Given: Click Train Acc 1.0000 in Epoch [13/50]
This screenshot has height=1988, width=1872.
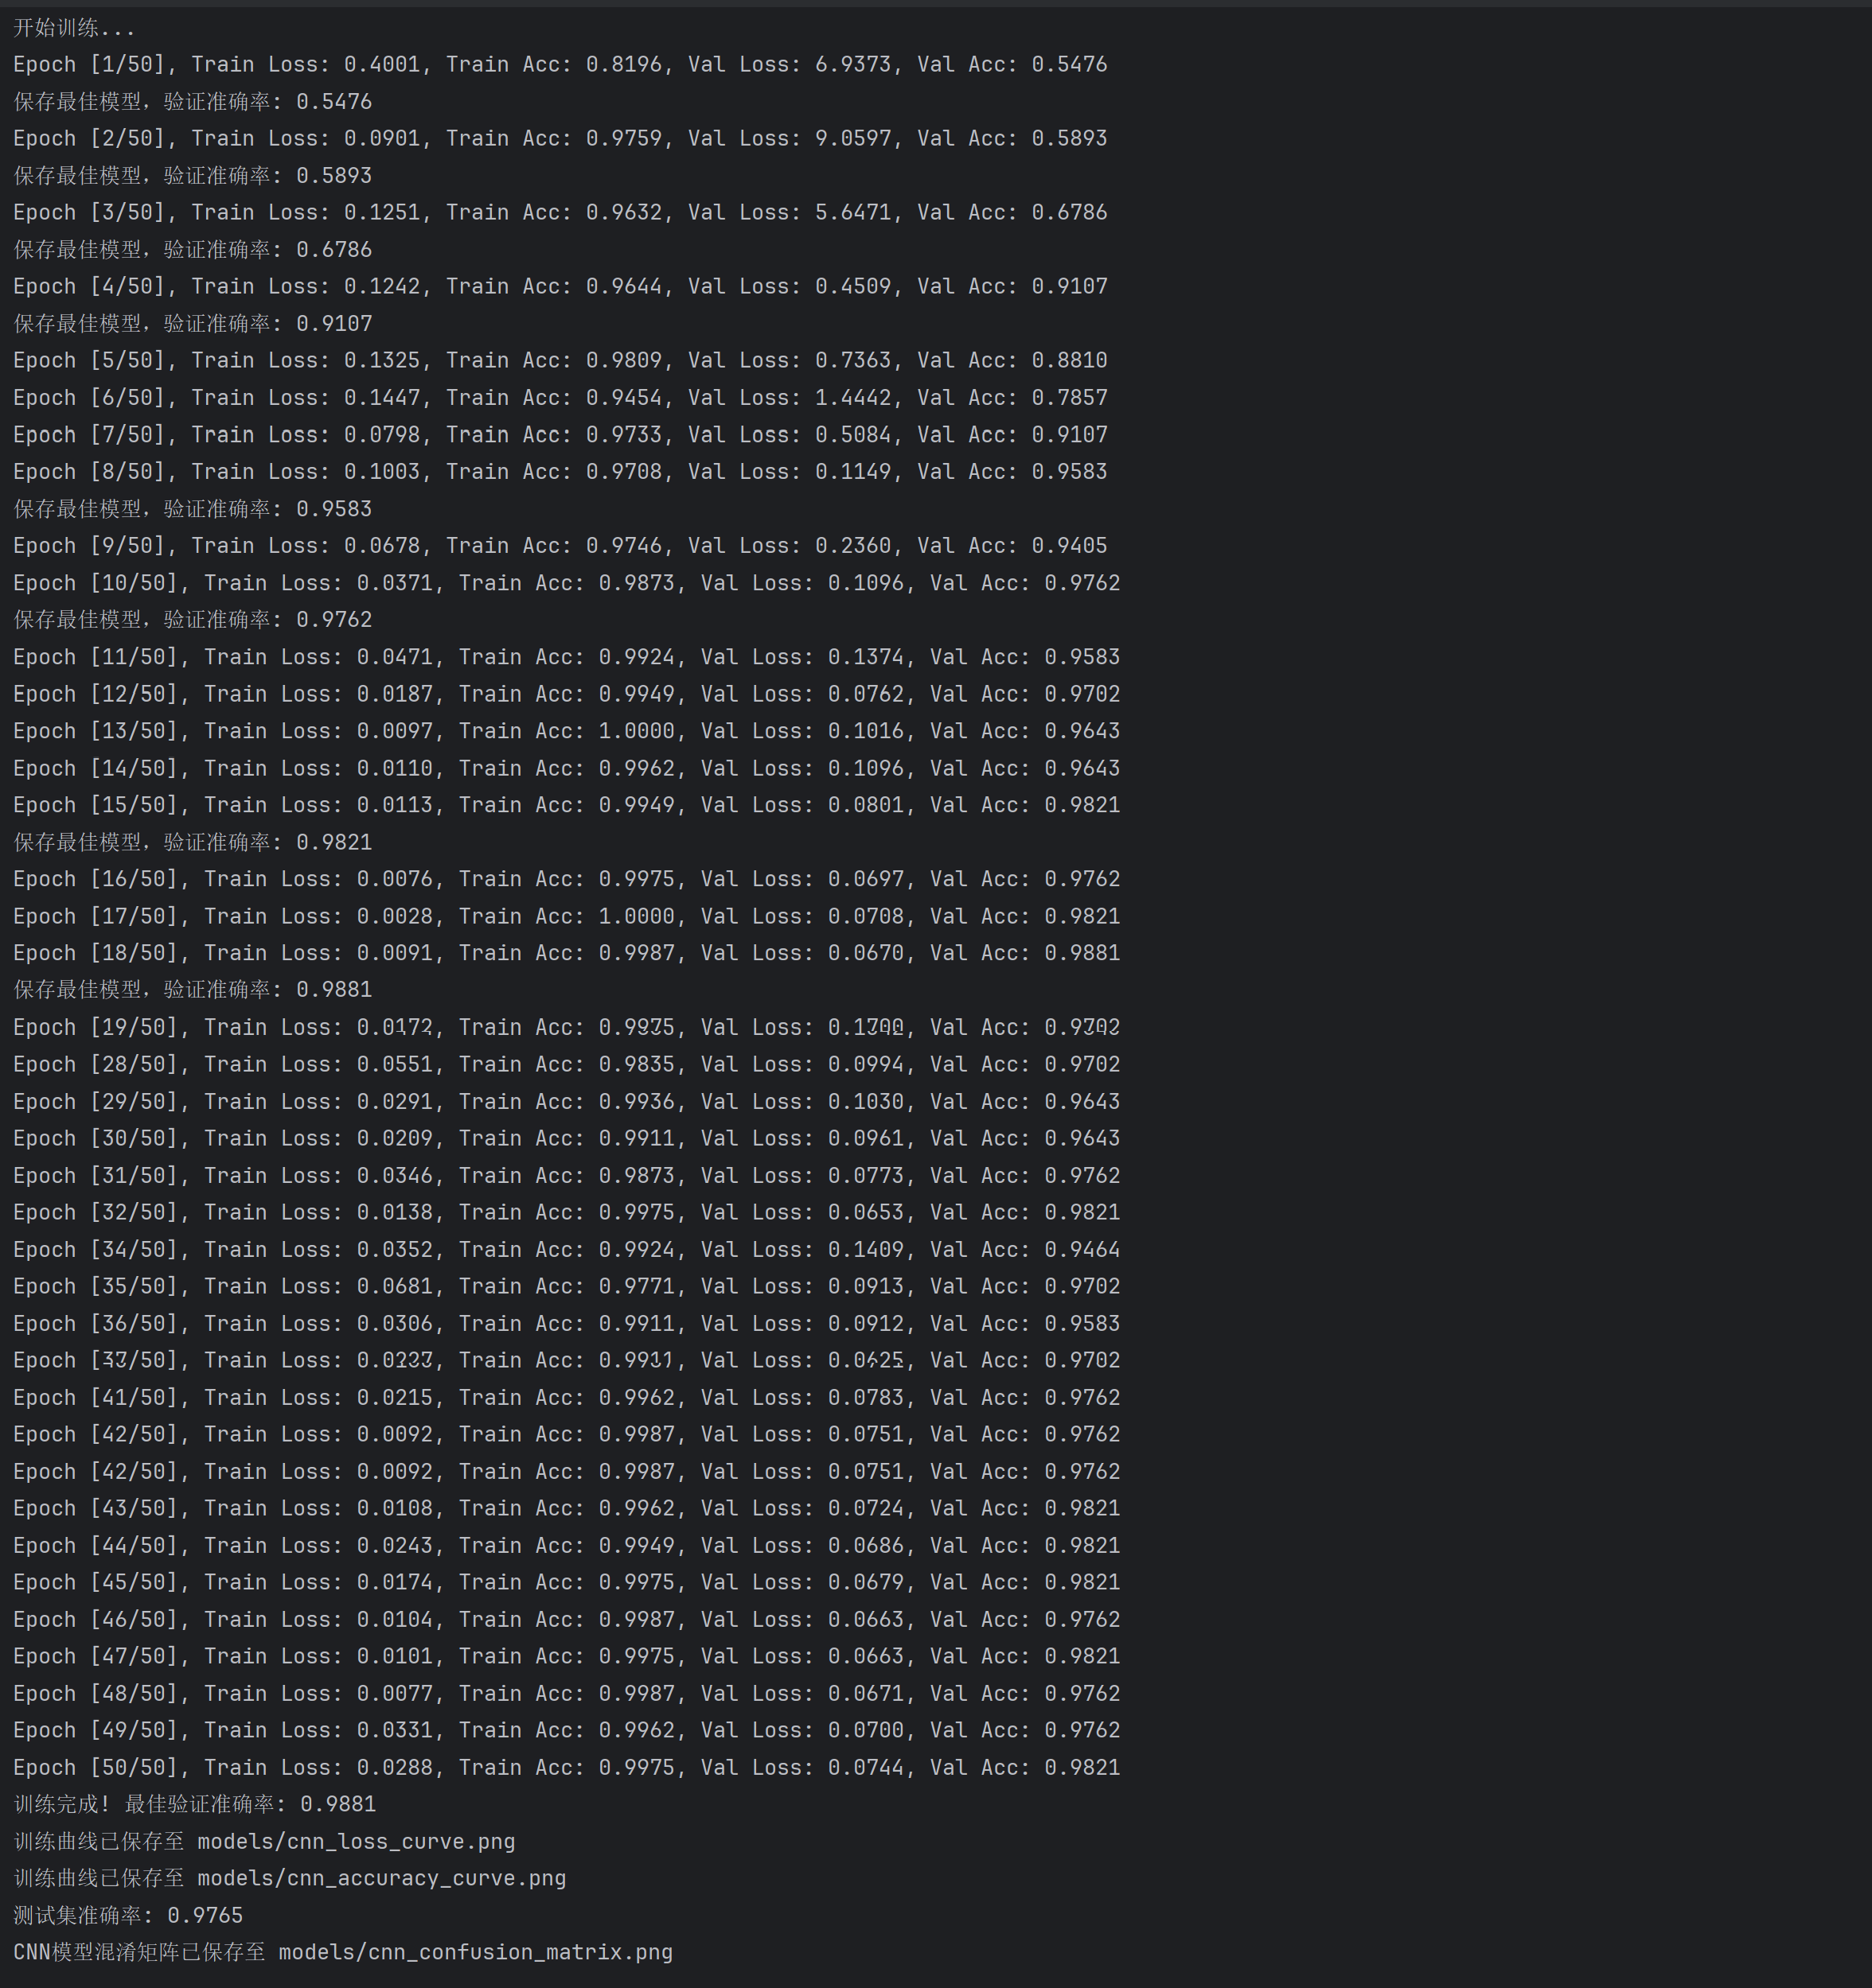Looking at the screenshot, I should tap(637, 731).
